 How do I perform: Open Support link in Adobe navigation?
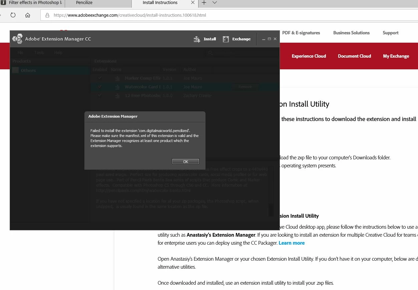point(391,33)
